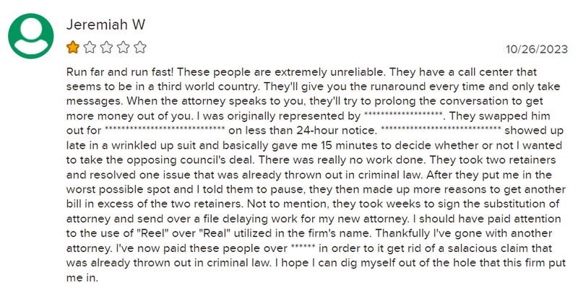
Task: Click the "two retainers" text after "in excess of"
Action: [204, 204]
